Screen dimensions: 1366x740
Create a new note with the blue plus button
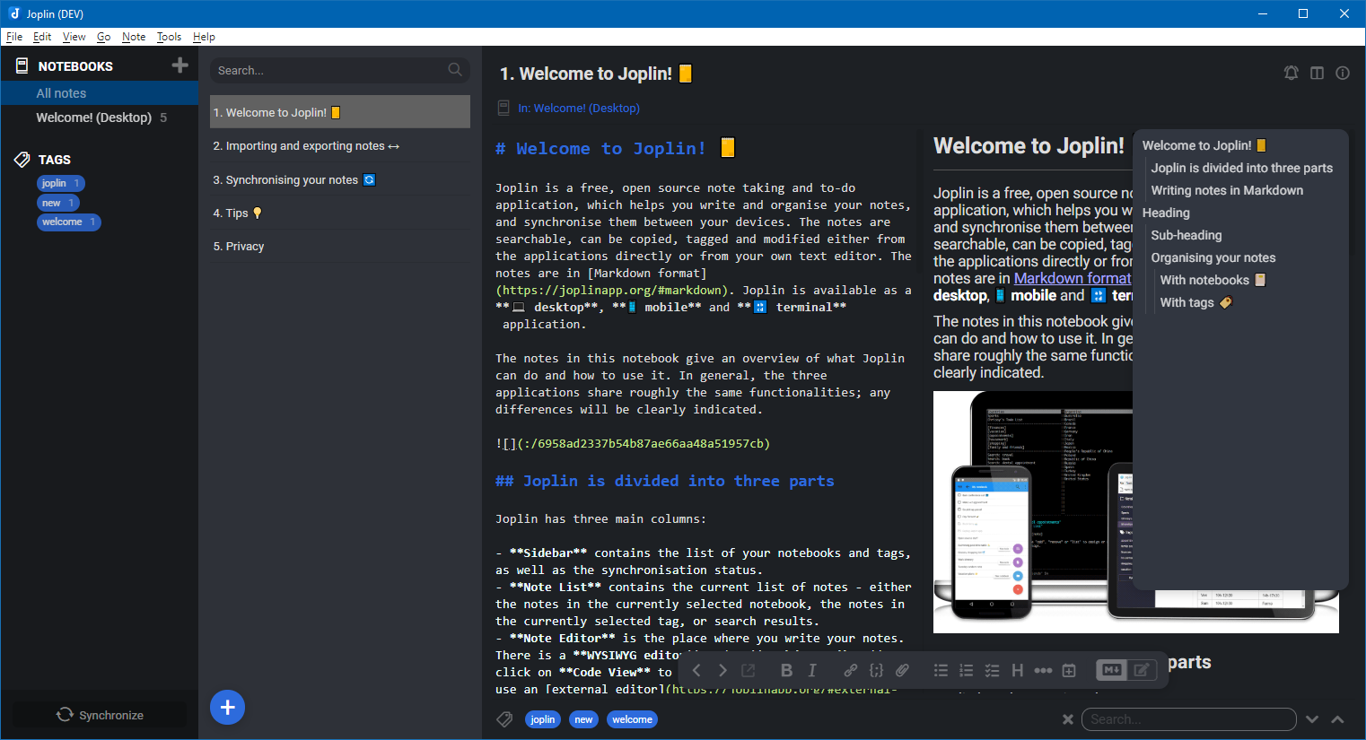pyautogui.click(x=228, y=707)
